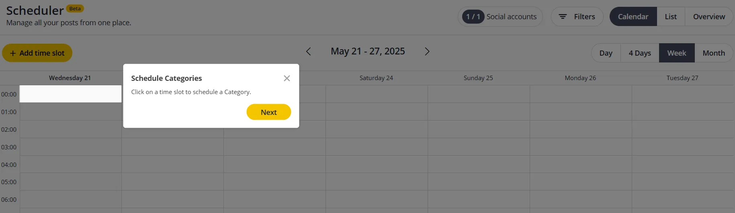Open the Overview tab
735x213 pixels.
tap(709, 17)
